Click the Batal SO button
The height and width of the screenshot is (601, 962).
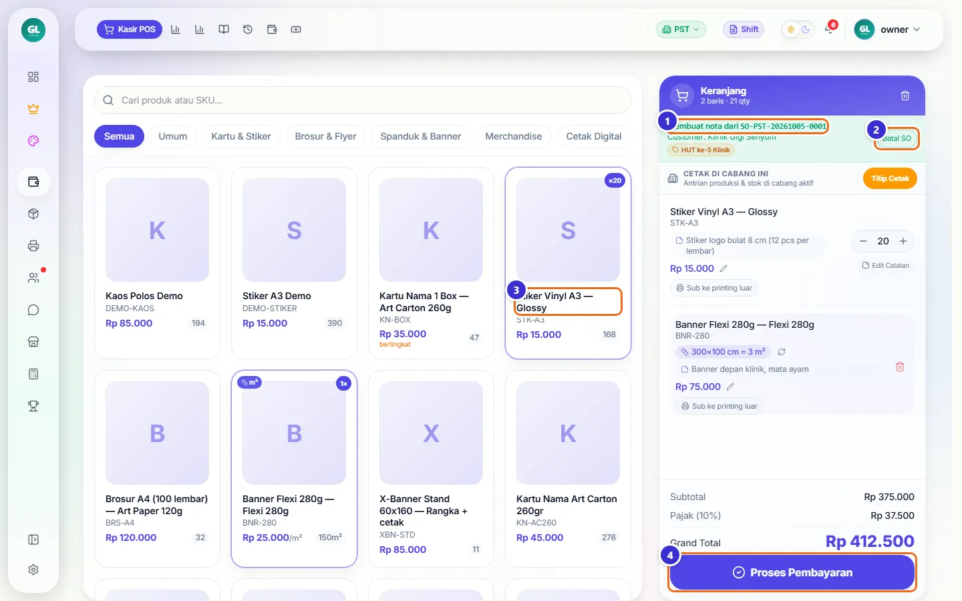coord(897,138)
